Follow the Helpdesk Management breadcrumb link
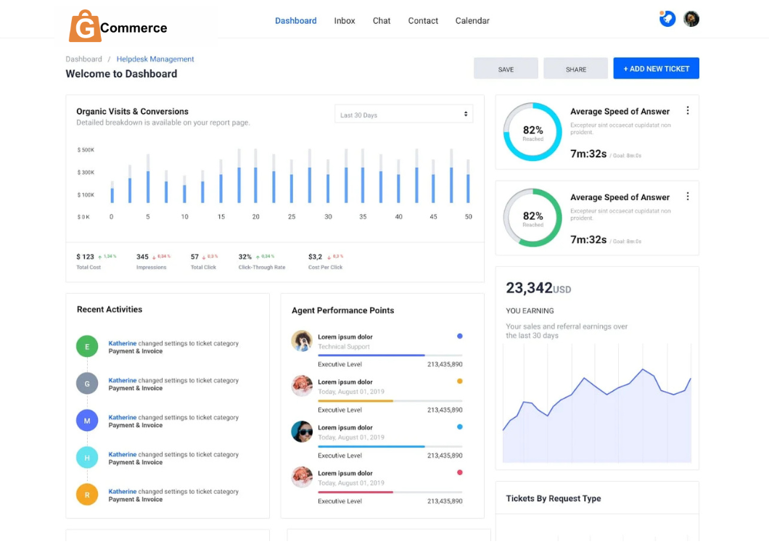The image size is (769, 544). click(x=155, y=59)
